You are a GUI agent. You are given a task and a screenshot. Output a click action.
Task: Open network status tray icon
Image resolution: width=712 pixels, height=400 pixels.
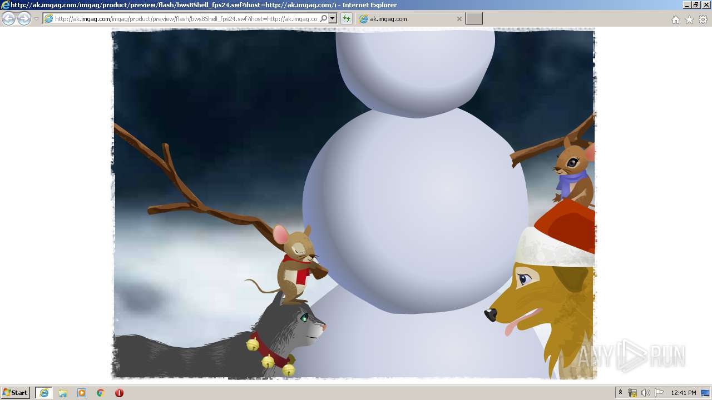coord(632,393)
